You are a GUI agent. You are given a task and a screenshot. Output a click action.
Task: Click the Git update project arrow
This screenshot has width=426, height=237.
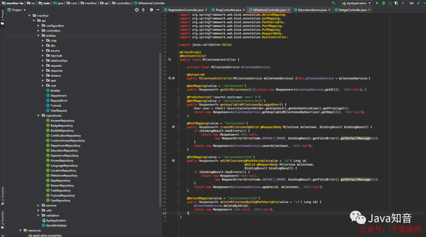click(419, 3)
